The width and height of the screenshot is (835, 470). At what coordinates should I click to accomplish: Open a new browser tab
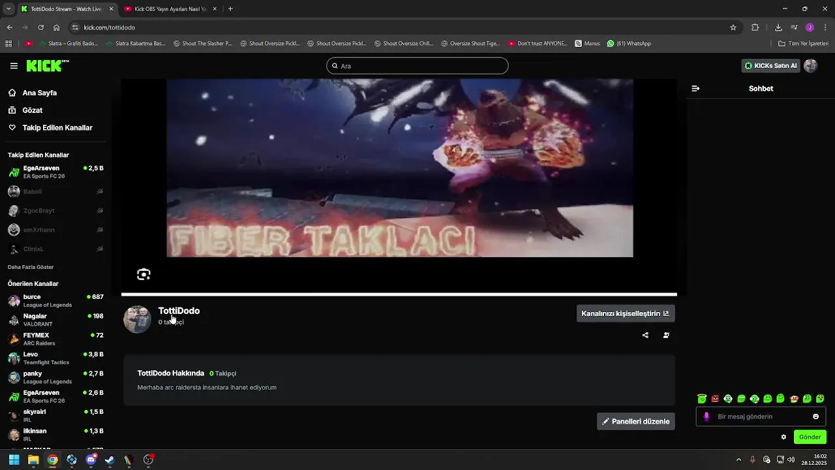point(230,9)
